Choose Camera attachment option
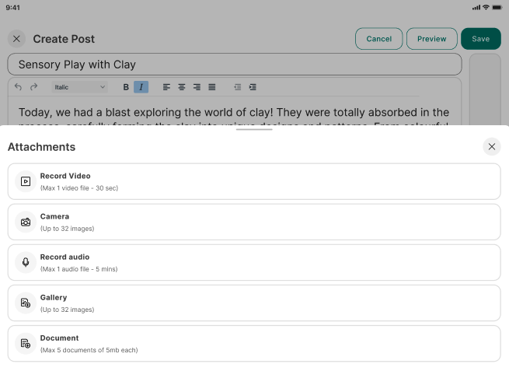This screenshot has height=371, width=509. 254,222
